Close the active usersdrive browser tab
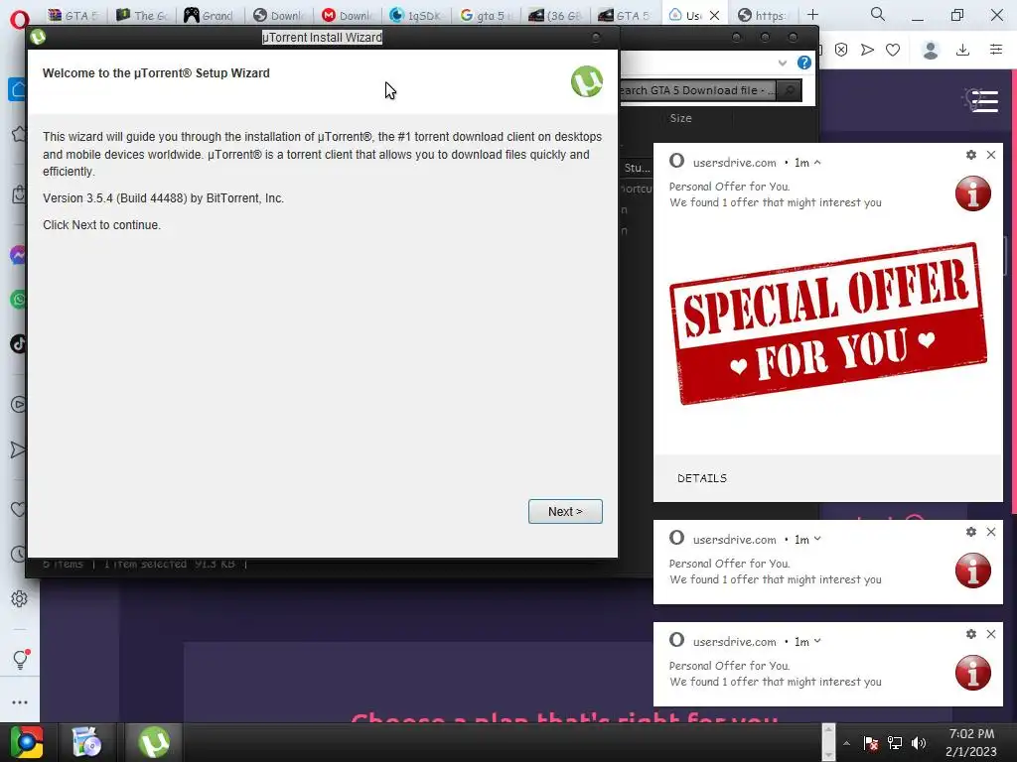Screen dimensions: 1017x762 714,16
